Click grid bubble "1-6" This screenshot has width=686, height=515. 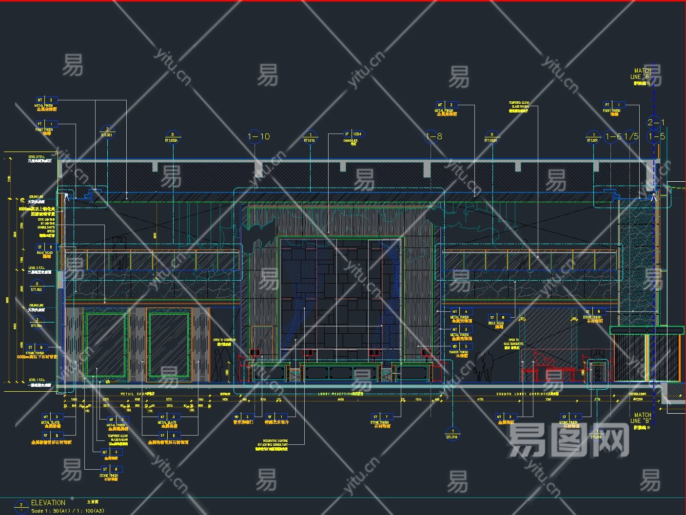(613, 136)
